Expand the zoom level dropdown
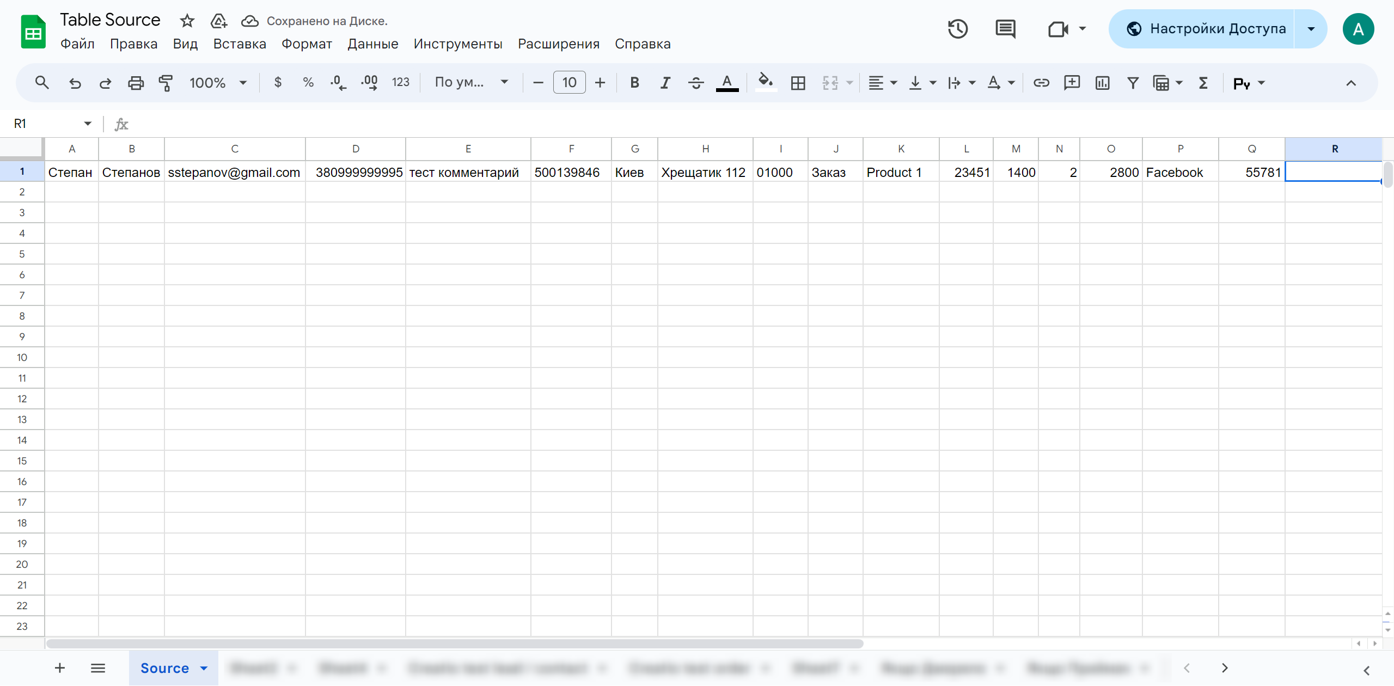This screenshot has width=1394, height=686. (x=239, y=83)
